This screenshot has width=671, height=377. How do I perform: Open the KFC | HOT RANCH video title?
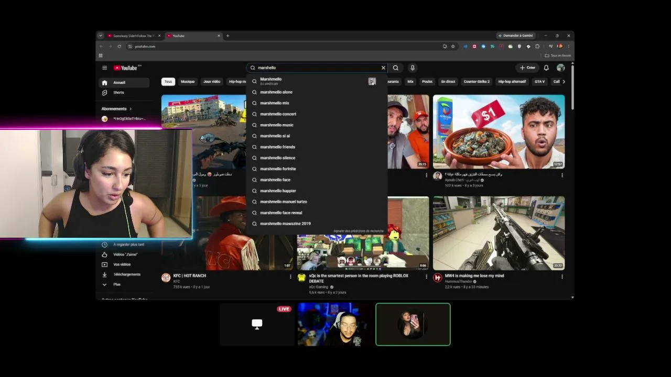tap(190, 275)
